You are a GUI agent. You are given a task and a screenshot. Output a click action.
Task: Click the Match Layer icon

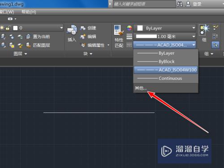(28, 45)
